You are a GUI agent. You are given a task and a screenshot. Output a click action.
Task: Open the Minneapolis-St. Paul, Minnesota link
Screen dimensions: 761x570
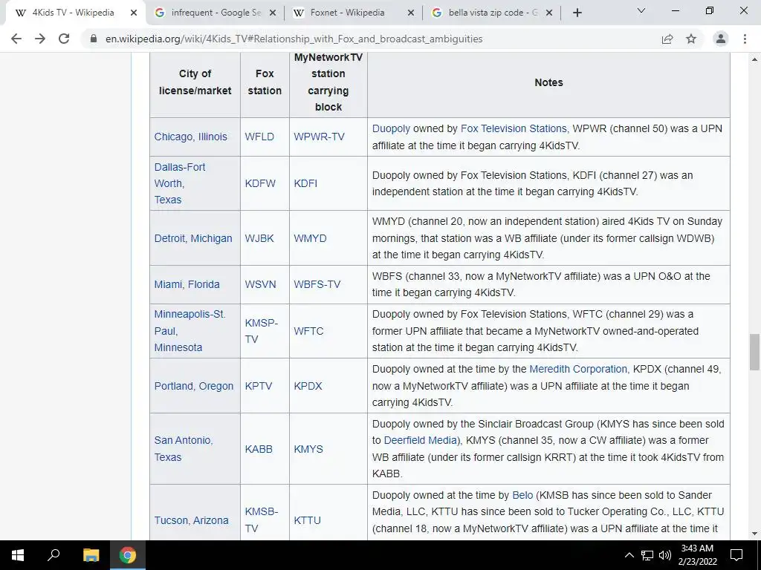[x=190, y=330]
